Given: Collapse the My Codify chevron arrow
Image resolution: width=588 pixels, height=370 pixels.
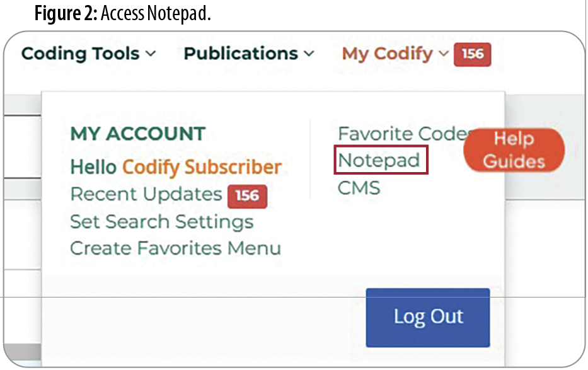Looking at the screenshot, I should pyautogui.click(x=443, y=54).
